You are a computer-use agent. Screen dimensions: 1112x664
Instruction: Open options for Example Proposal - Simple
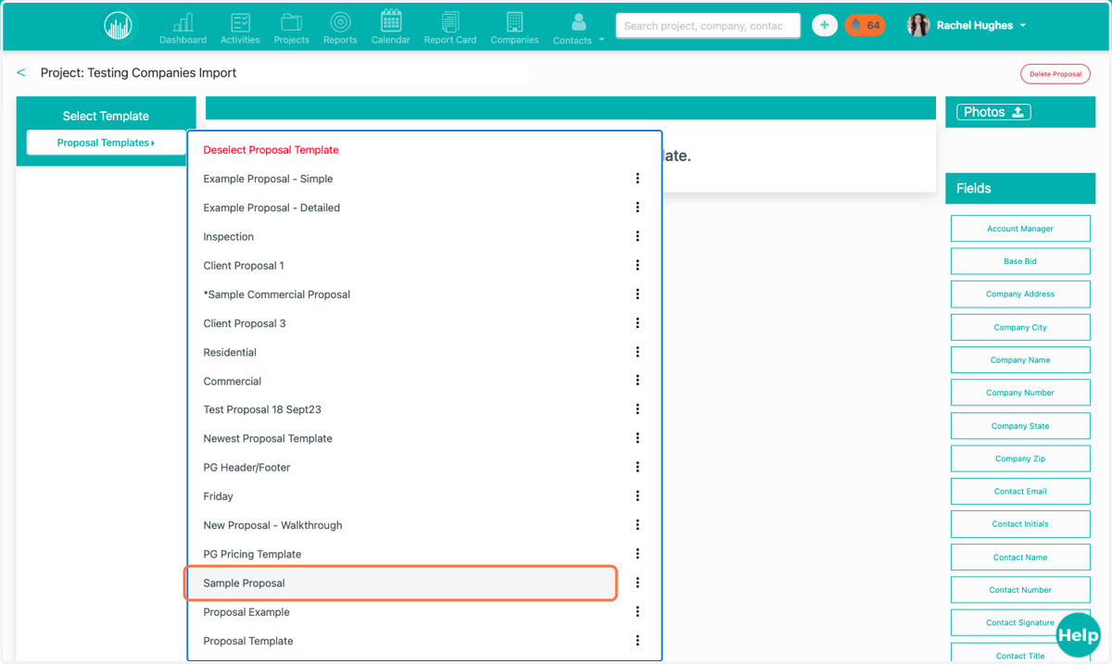(638, 179)
